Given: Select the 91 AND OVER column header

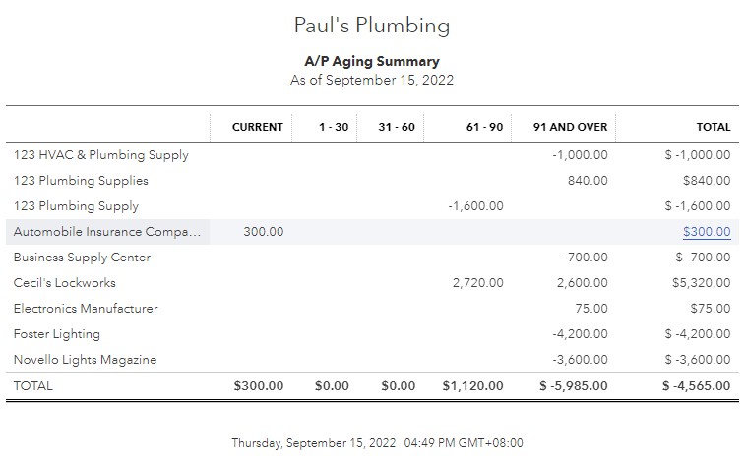Looking at the screenshot, I should point(570,127).
